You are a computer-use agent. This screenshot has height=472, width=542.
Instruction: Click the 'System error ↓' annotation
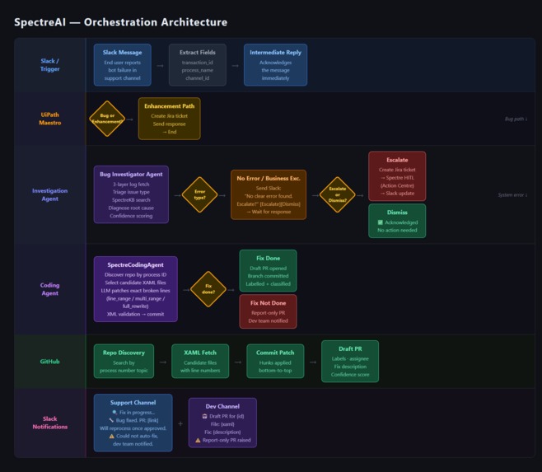pos(512,194)
